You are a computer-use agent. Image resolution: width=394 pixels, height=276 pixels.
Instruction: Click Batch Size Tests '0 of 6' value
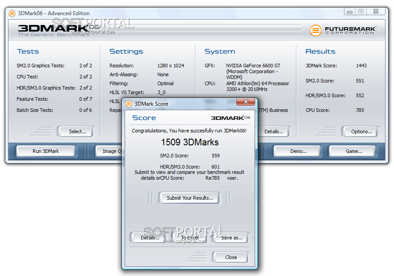[x=86, y=110]
